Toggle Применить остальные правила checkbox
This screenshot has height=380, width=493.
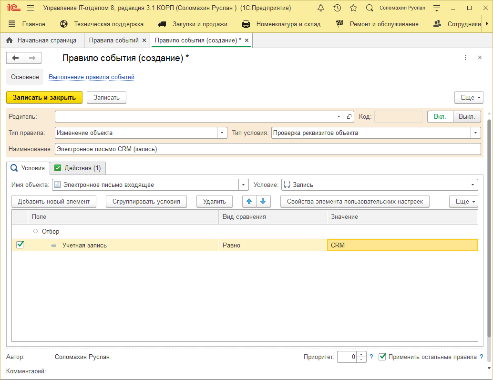coord(382,357)
